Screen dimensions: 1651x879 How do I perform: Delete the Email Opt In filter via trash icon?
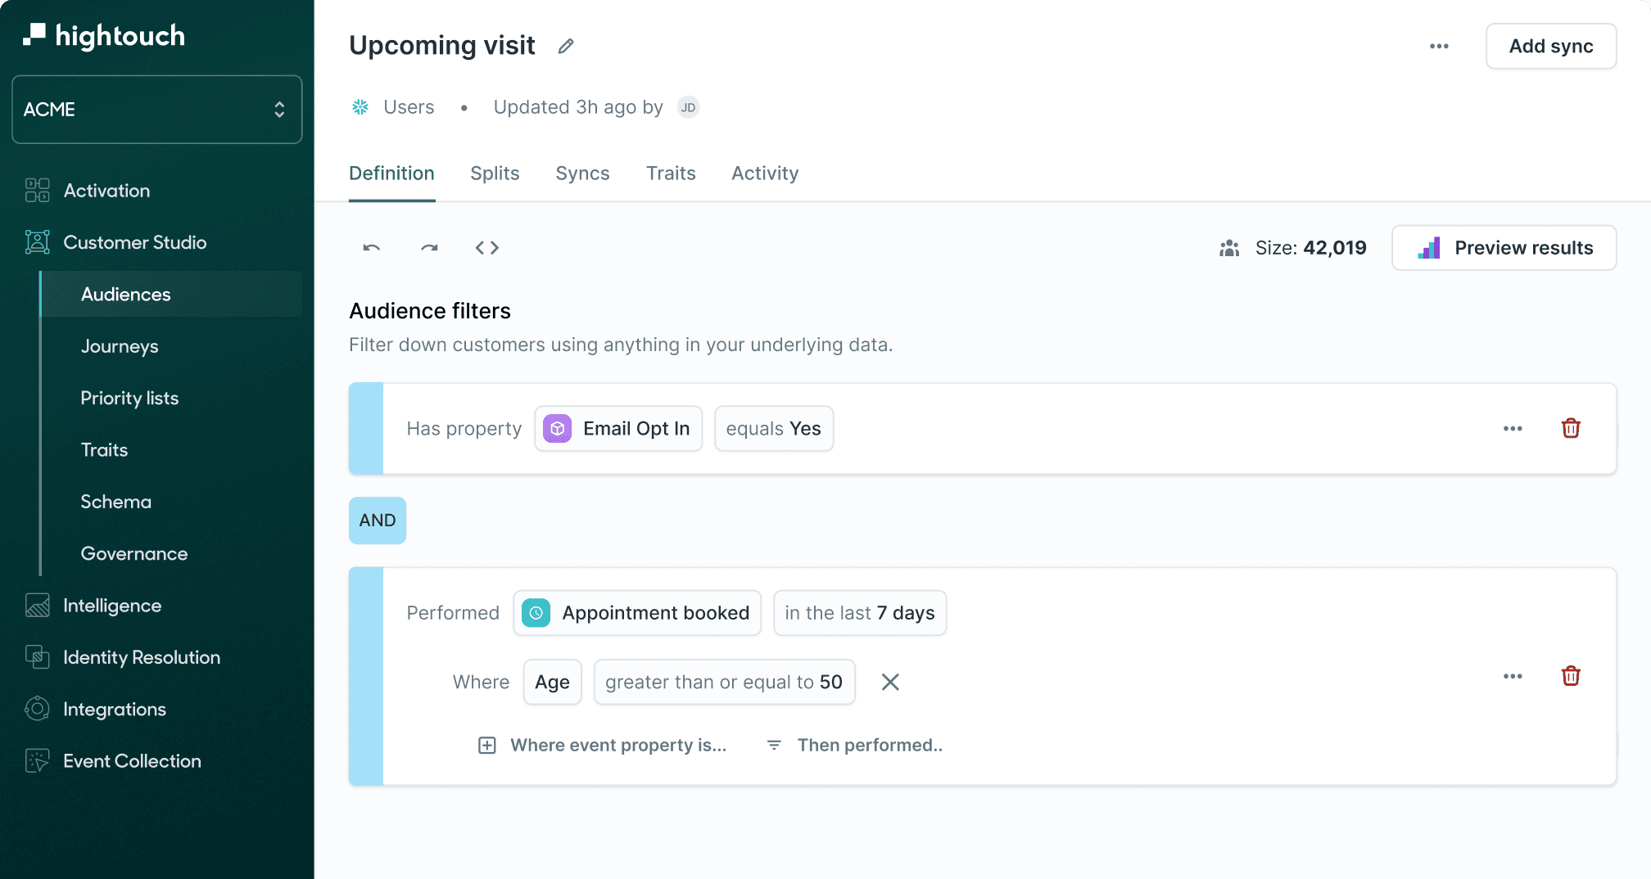click(x=1571, y=428)
